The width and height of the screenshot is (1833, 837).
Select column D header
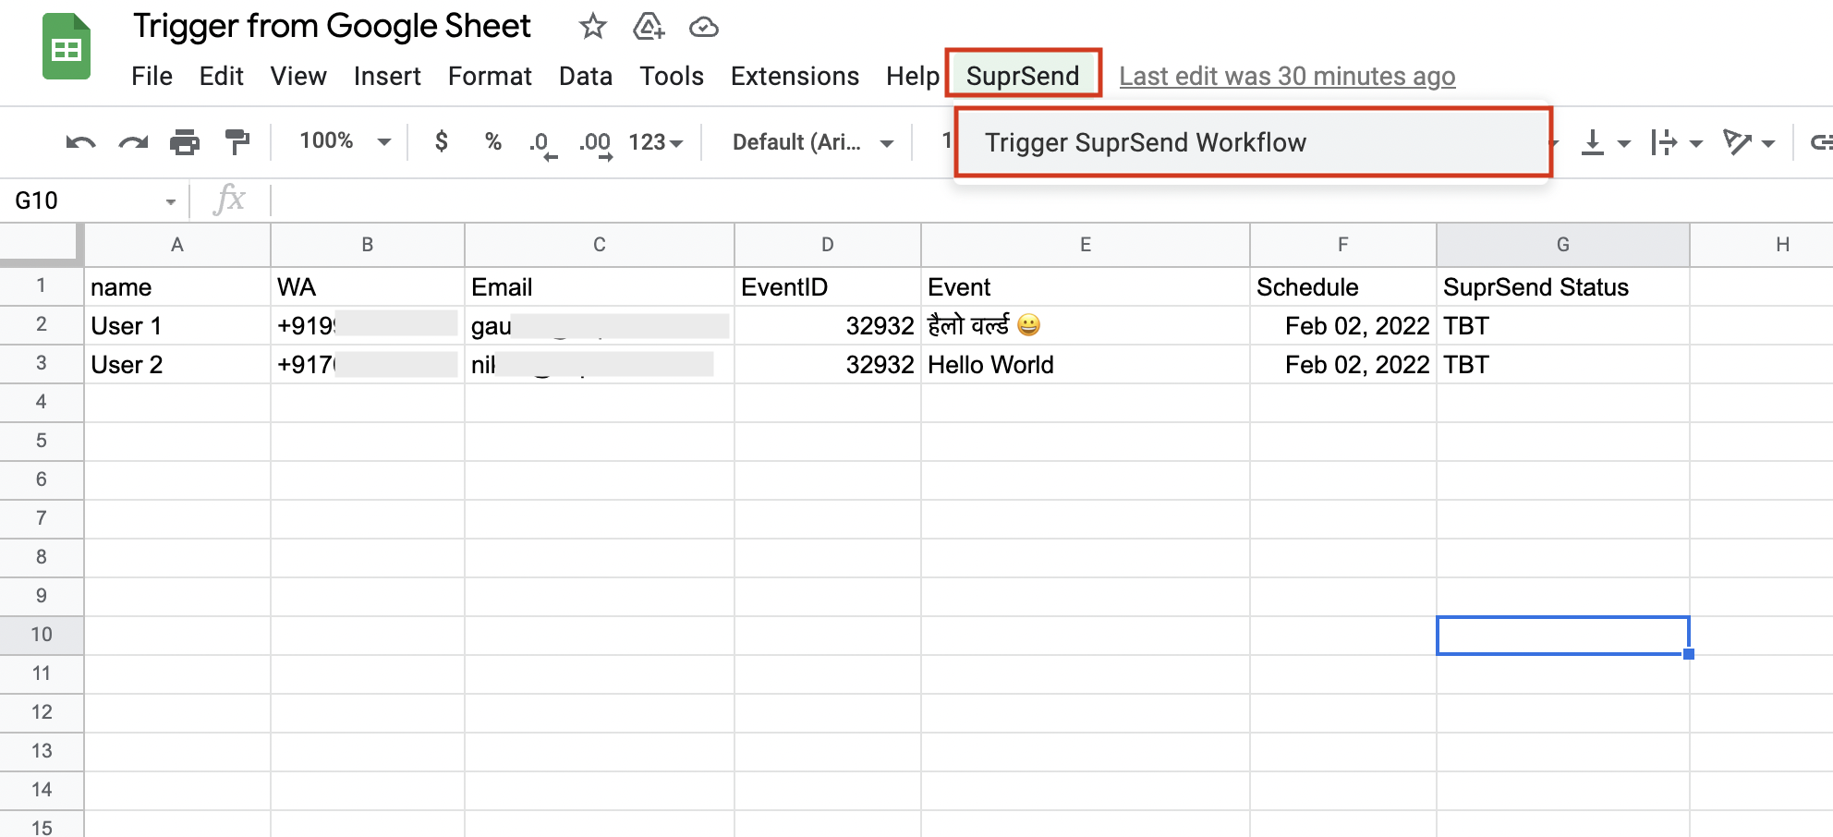828,245
